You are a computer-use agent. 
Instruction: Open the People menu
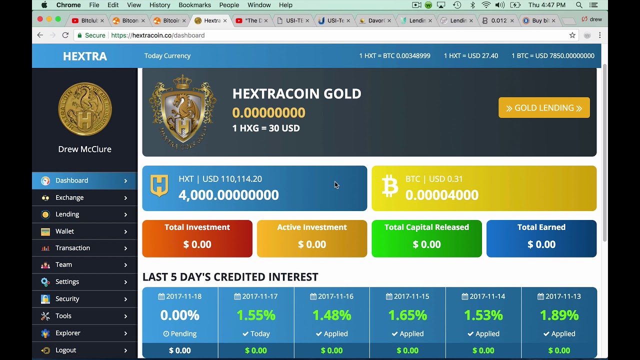(x=229, y=5)
